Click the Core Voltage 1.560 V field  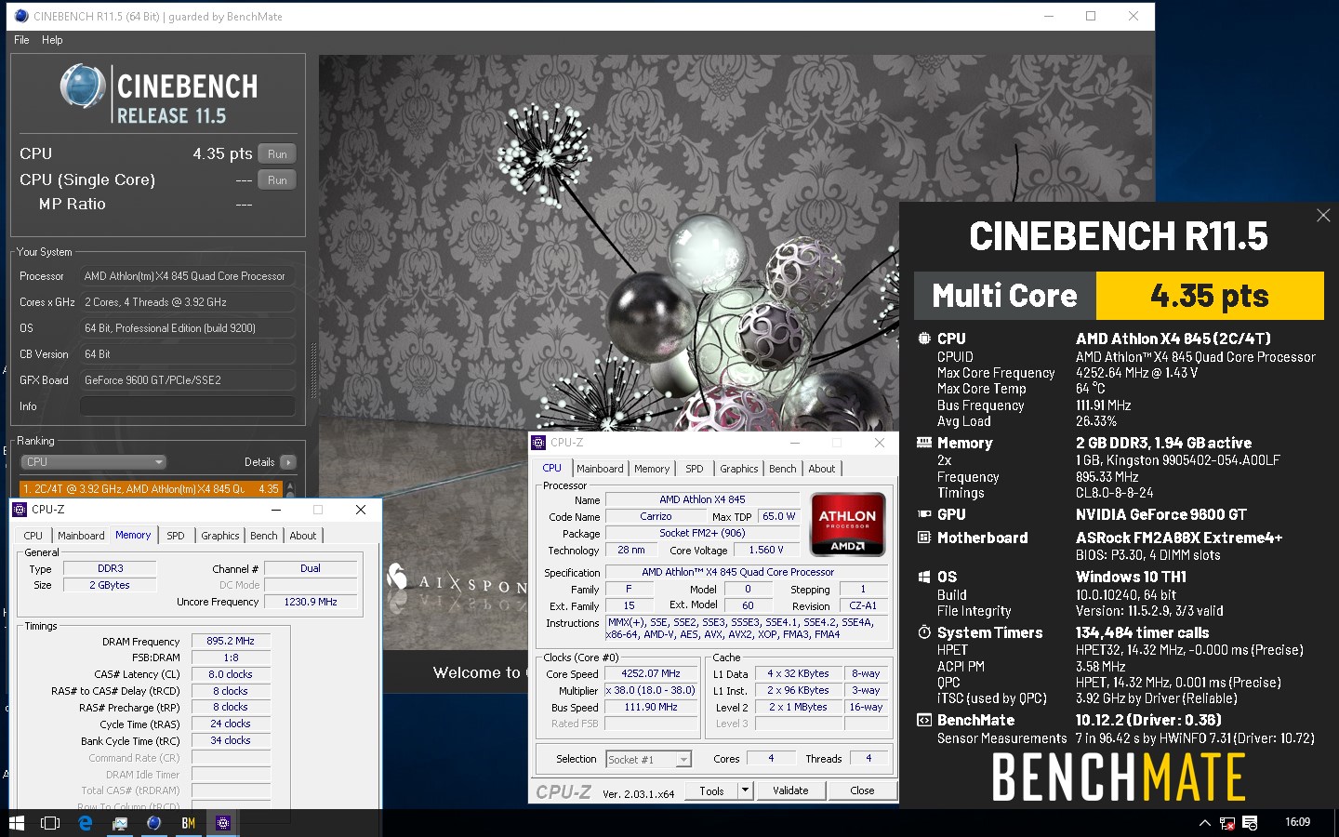pyautogui.click(x=766, y=550)
